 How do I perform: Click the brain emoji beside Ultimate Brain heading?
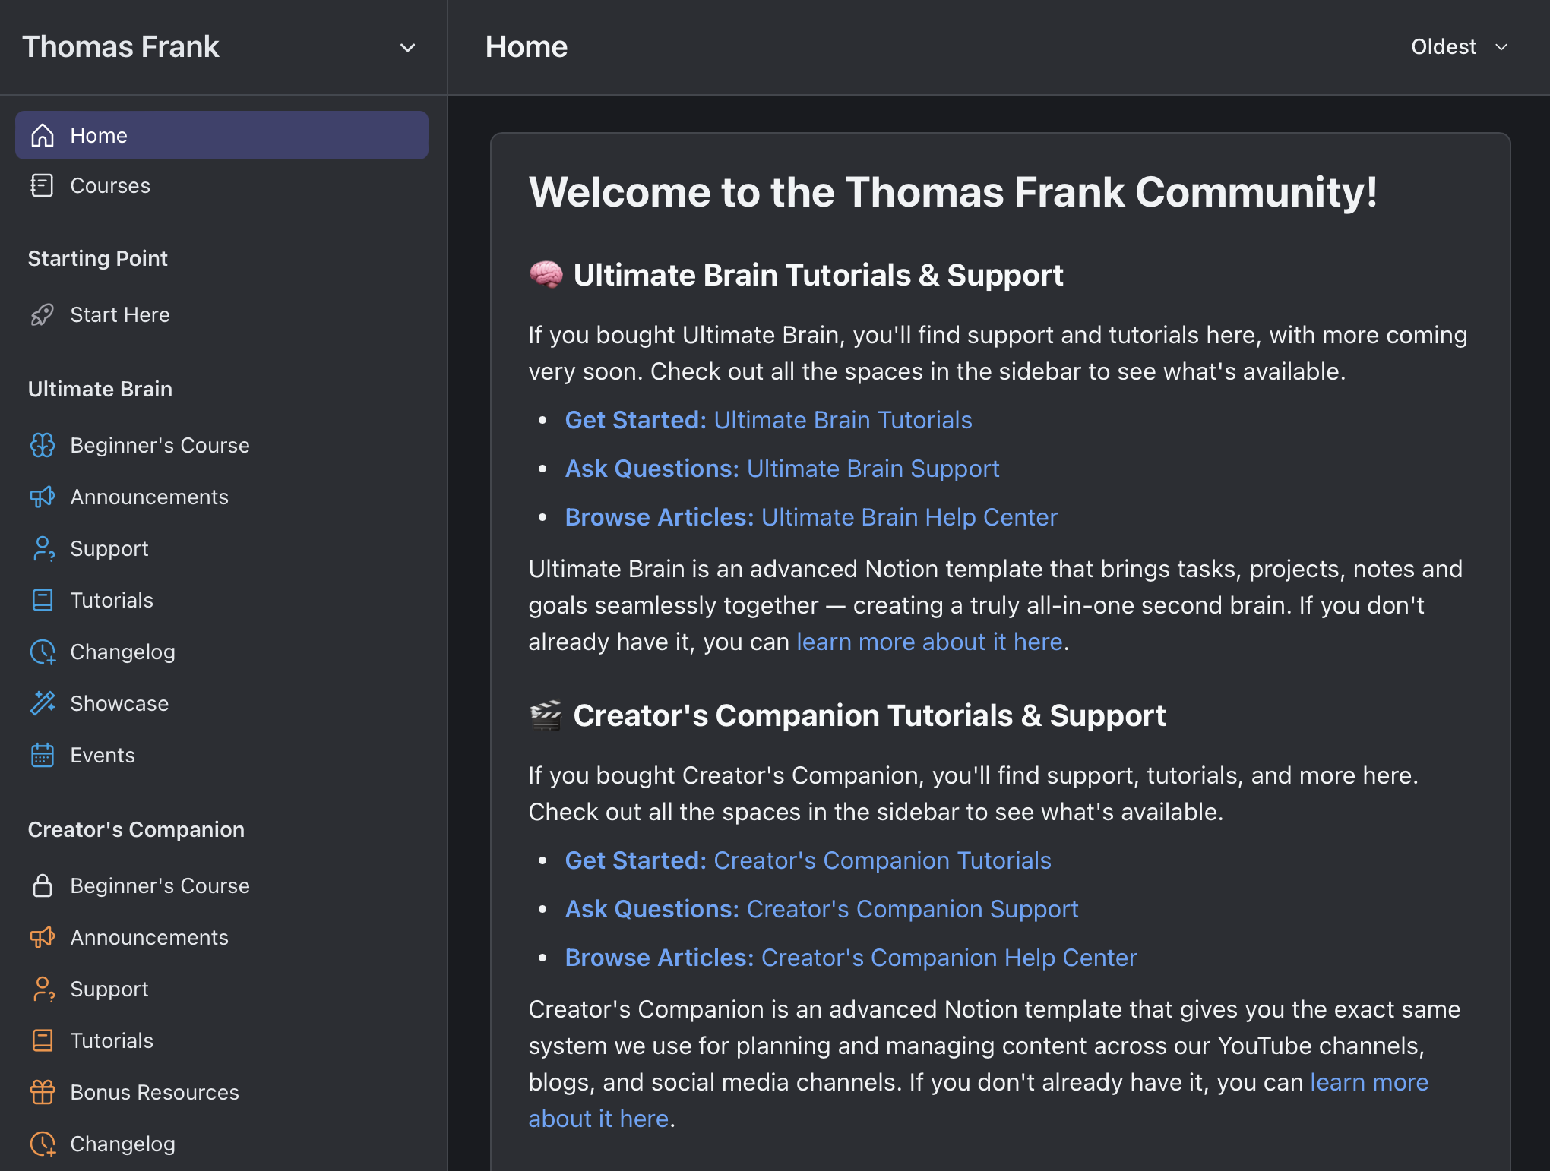tap(546, 275)
